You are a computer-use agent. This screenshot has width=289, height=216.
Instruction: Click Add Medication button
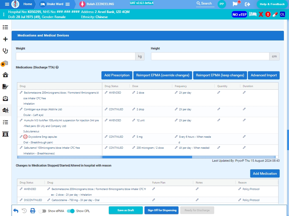click(x=265, y=174)
